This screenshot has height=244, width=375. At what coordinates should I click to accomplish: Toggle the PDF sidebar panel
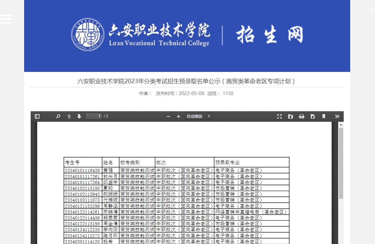click(x=37, y=116)
